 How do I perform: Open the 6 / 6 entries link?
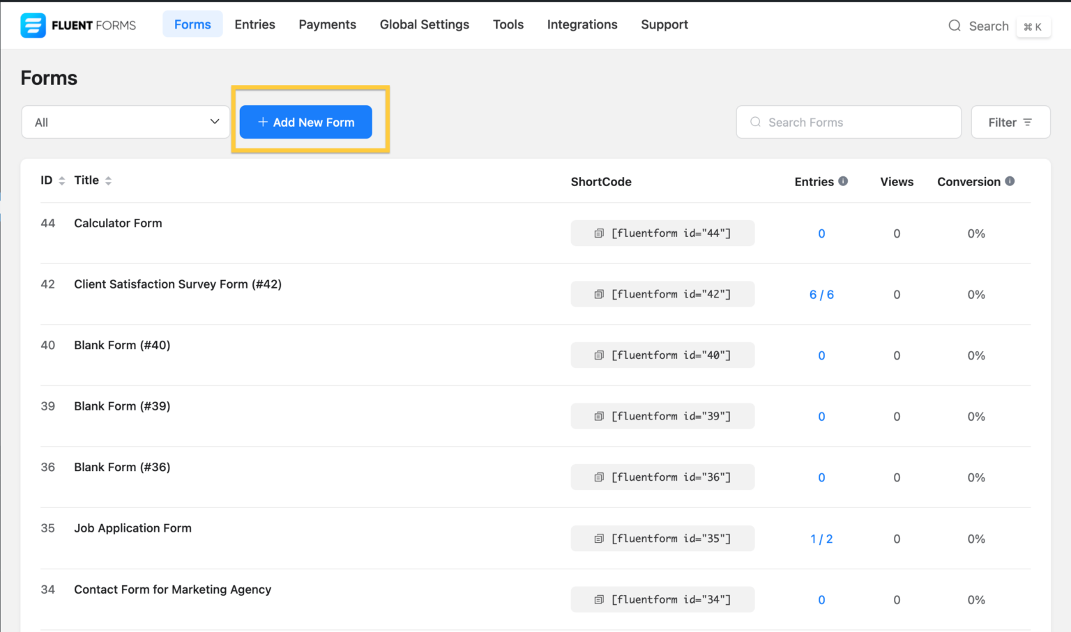coord(821,295)
